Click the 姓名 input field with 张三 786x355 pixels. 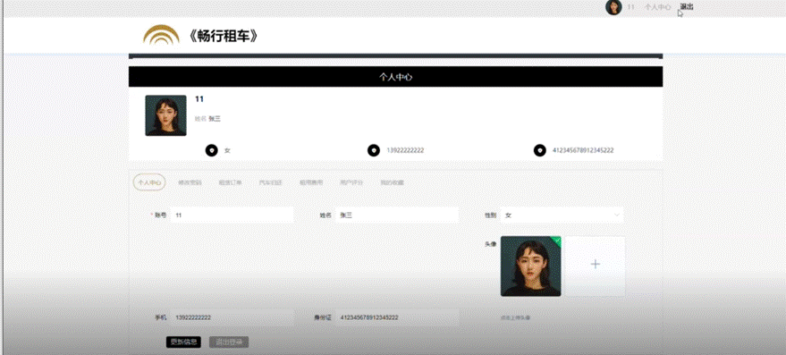click(x=397, y=216)
